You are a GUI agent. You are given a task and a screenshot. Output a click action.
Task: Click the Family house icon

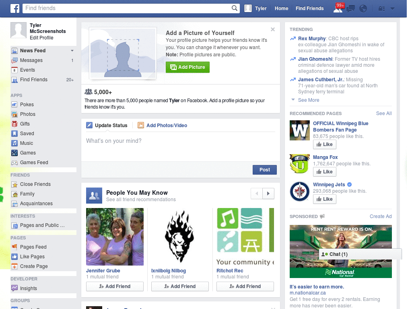14,194
